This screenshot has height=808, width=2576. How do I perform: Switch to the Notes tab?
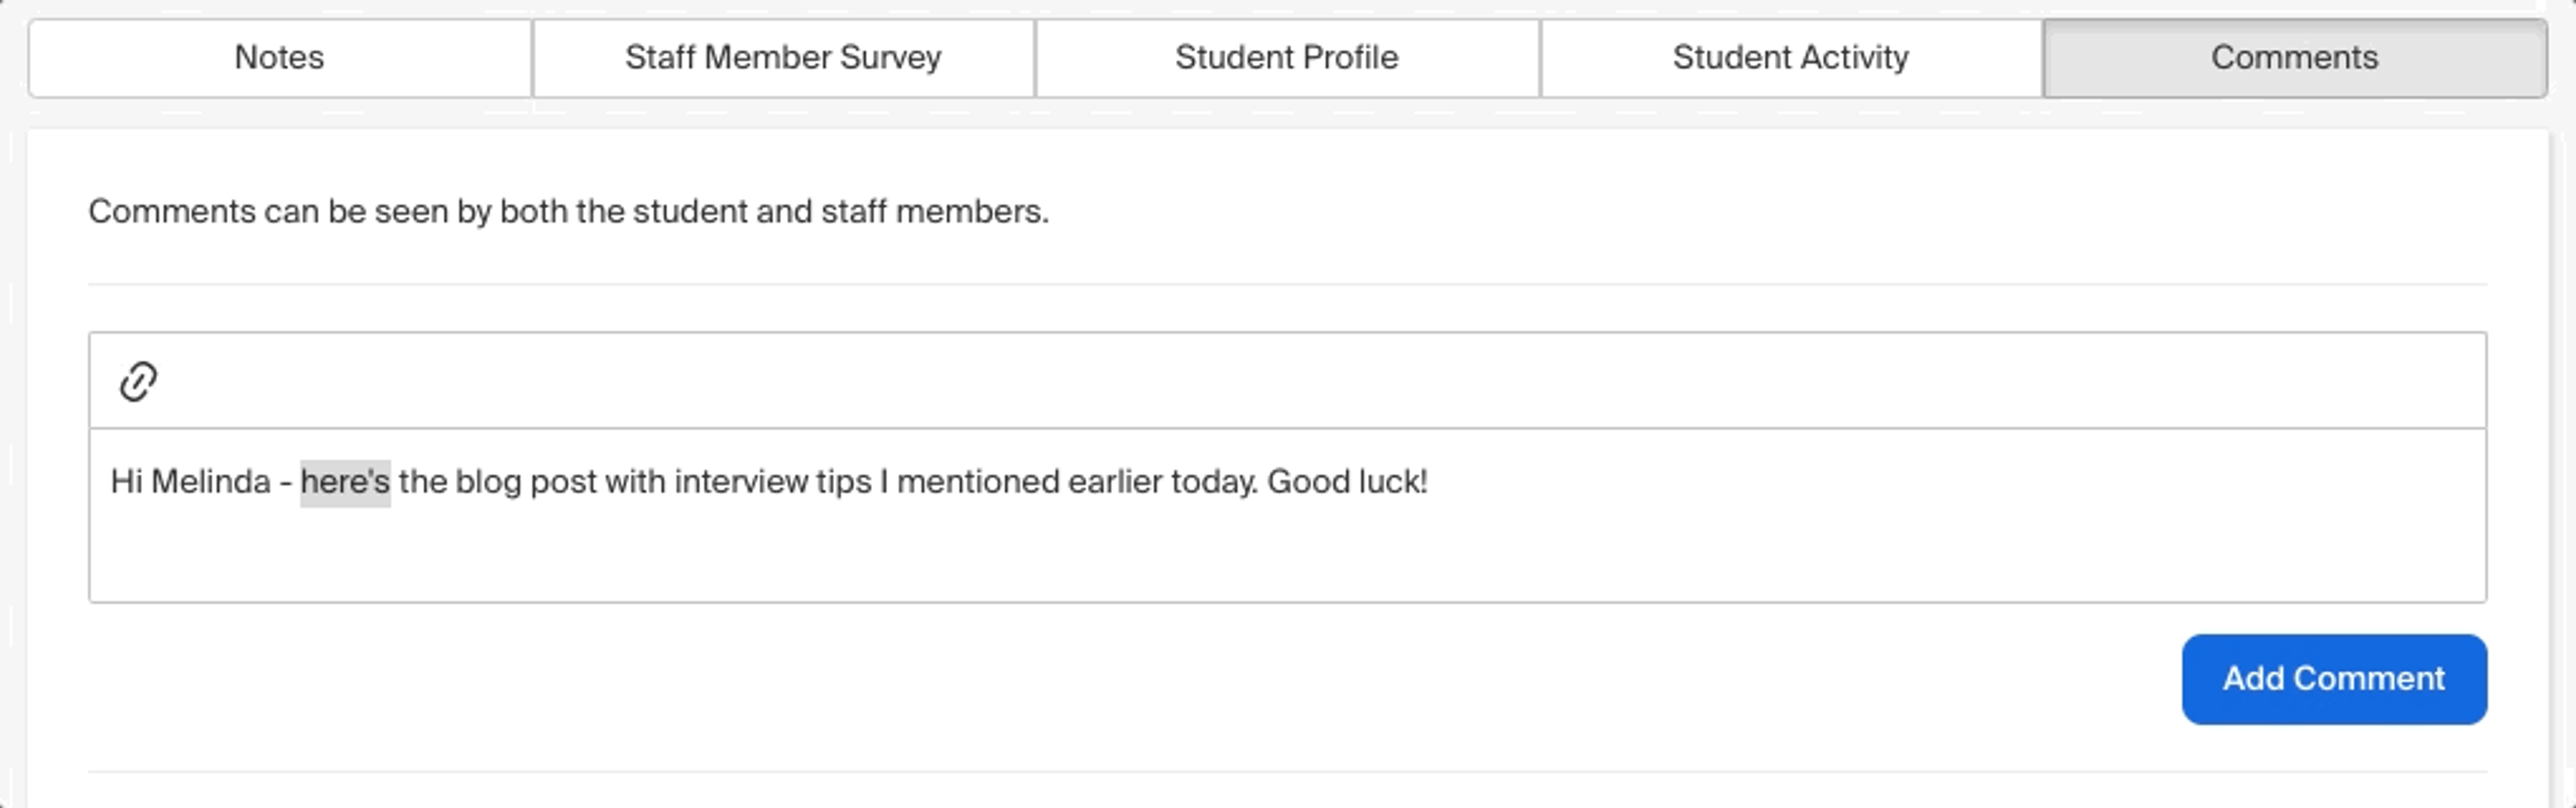[x=279, y=58]
